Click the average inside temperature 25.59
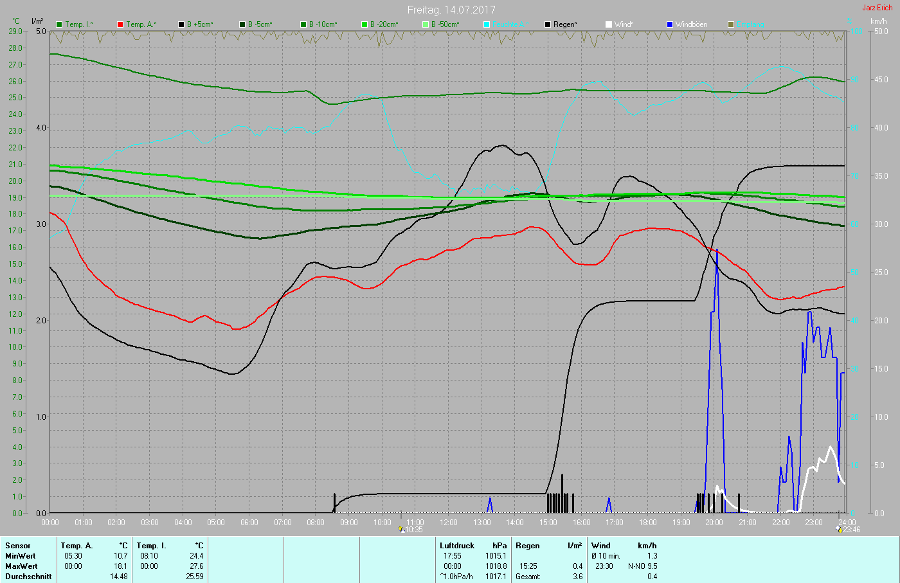 pos(194,577)
